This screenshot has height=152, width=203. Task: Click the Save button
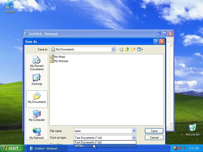154,131
